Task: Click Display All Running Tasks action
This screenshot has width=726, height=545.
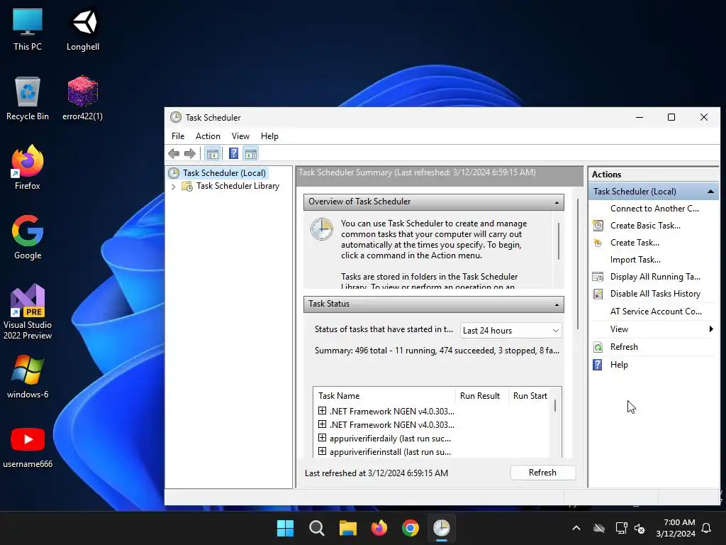Action: pos(654,277)
